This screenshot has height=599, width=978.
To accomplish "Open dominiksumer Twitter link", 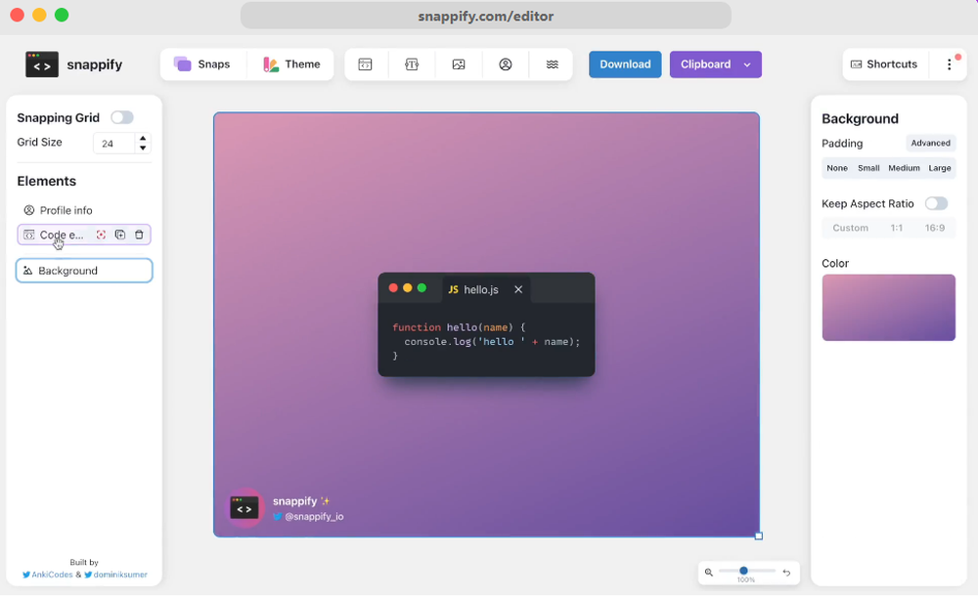I will tap(116, 575).
